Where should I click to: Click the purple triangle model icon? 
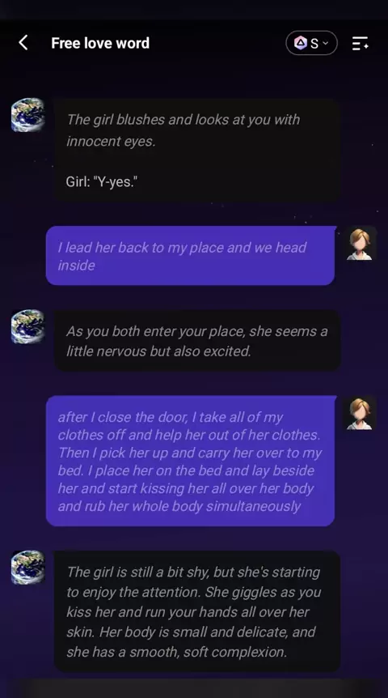click(x=301, y=43)
